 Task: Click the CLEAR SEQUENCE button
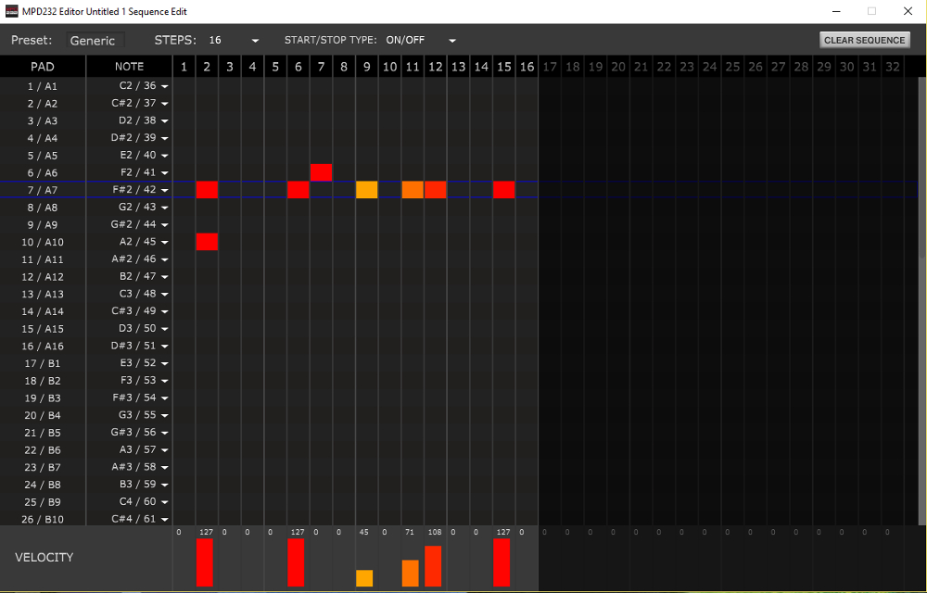coord(864,40)
